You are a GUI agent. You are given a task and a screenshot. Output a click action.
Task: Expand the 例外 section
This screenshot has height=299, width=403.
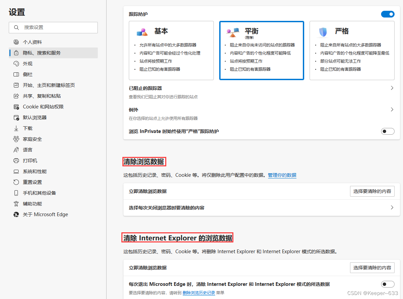[x=392, y=109]
